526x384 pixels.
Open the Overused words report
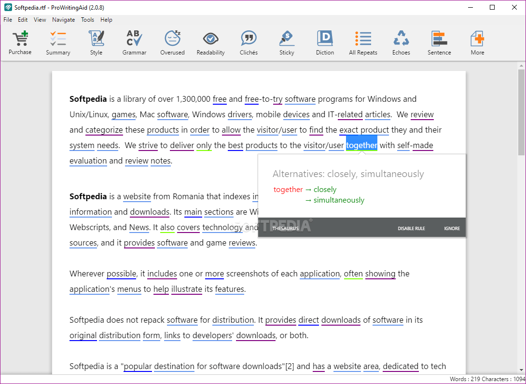172,42
